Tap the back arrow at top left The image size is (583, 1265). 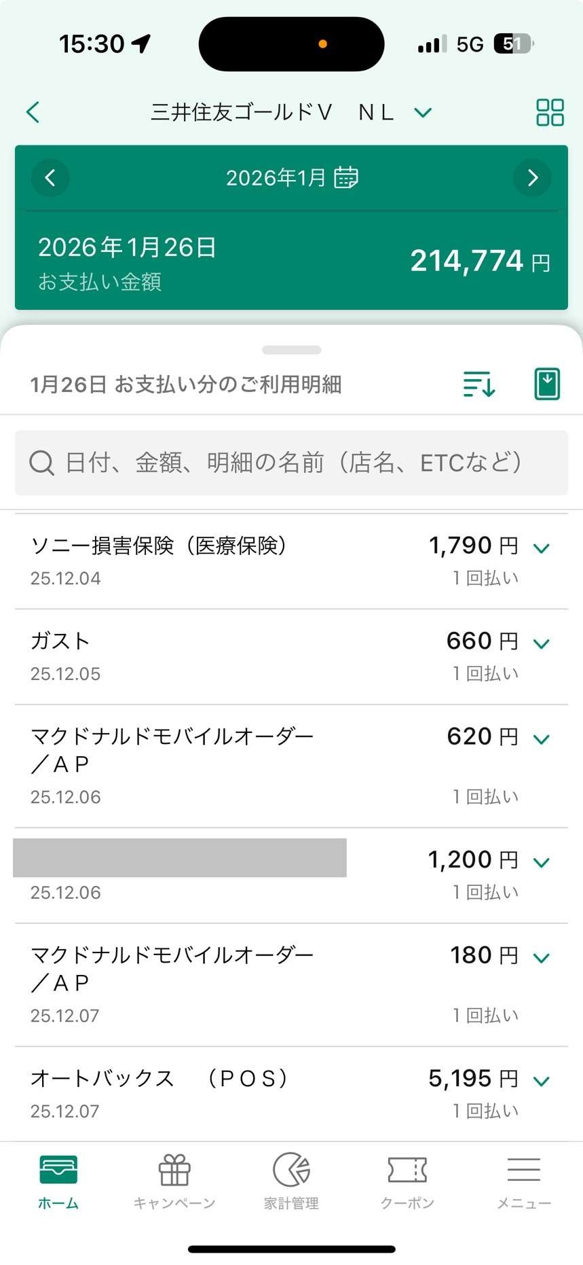(x=33, y=112)
